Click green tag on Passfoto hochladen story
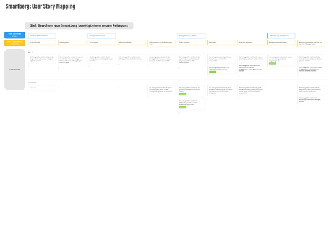The width and height of the screenshot is (334, 228). point(213,72)
